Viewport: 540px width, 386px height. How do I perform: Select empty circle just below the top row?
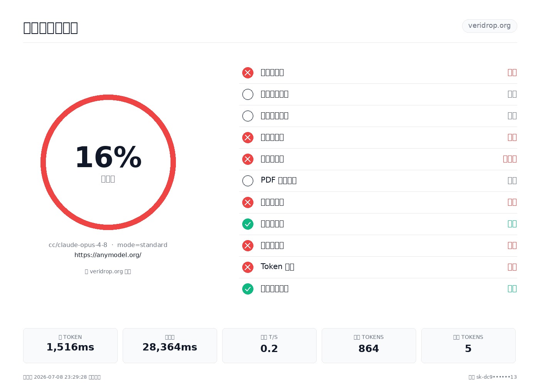(248, 94)
